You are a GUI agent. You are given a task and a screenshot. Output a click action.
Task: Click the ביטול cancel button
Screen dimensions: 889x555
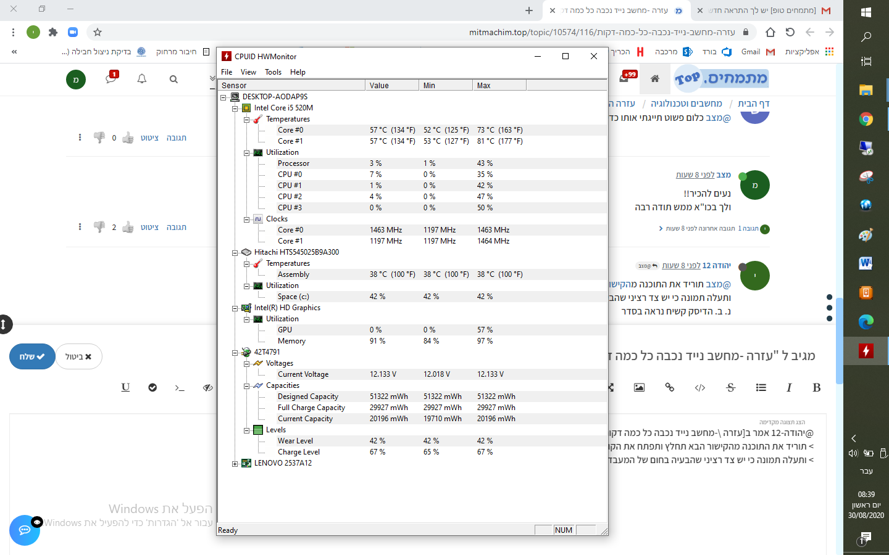pos(79,356)
